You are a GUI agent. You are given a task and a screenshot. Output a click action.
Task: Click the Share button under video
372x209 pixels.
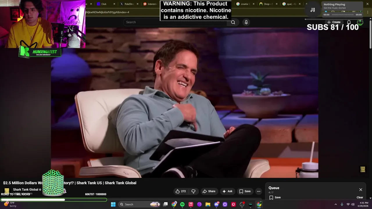tap(209, 191)
